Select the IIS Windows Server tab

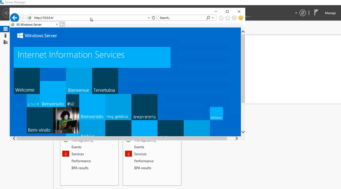(x=35, y=25)
